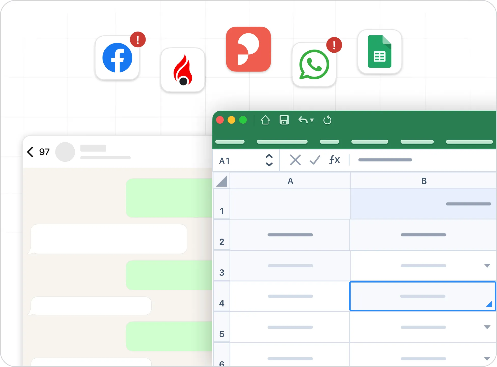497x367 pixels.
Task: Minimize spreadsheet with the yellow button
Action: 231,120
